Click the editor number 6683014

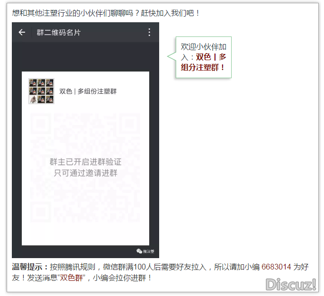tap(276, 267)
